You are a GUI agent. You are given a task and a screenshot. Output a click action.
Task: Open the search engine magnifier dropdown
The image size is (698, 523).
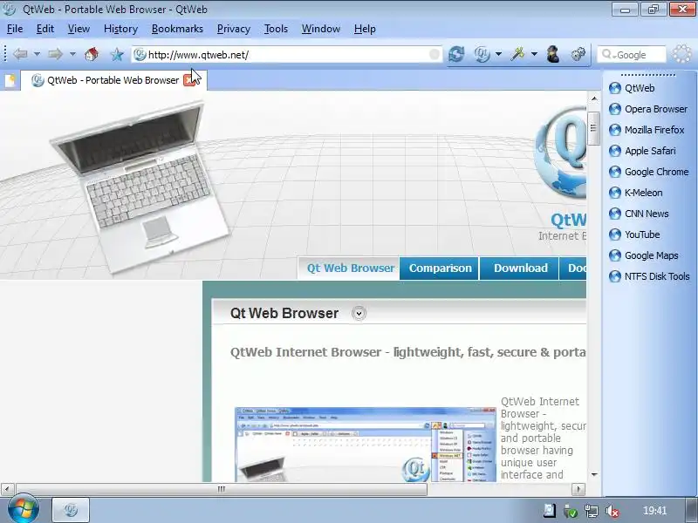pyautogui.click(x=608, y=55)
